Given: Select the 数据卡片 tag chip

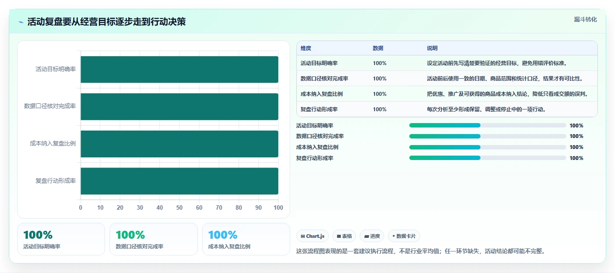Looking at the screenshot, I should tap(404, 236).
